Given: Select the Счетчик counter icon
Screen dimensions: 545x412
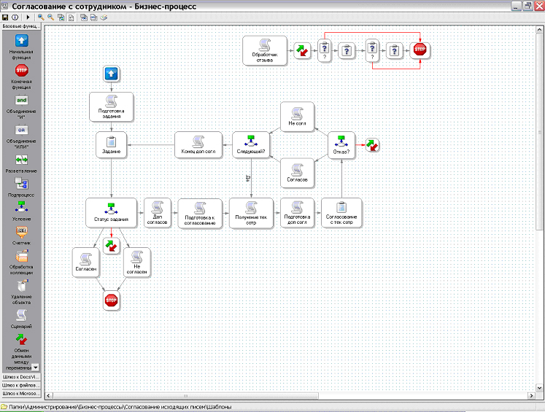Looking at the screenshot, I should 21,231.
